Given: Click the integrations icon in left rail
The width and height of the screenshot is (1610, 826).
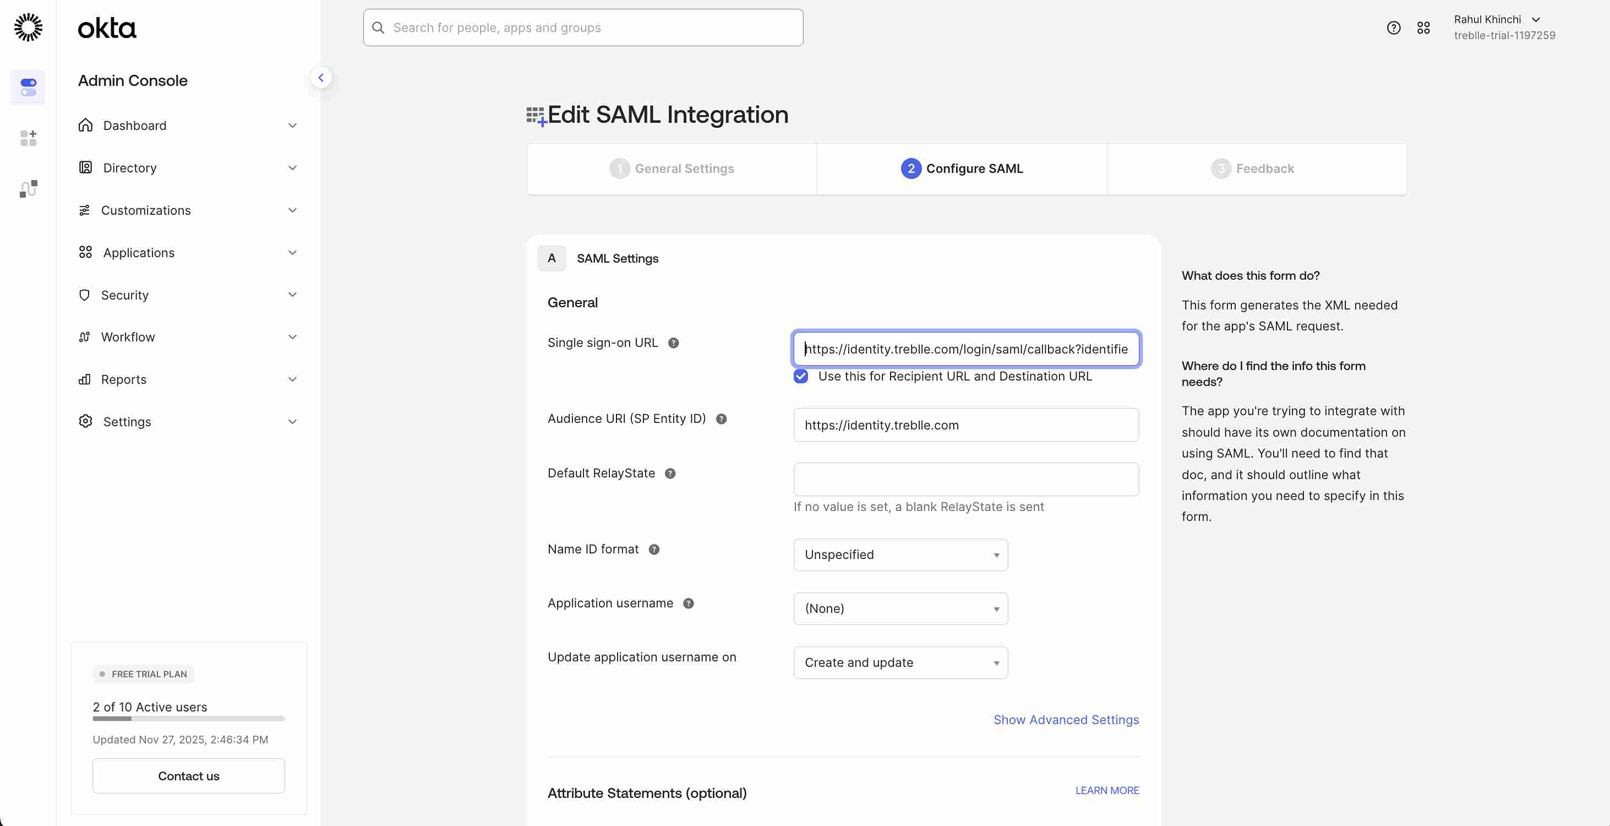Looking at the screenshot, I should [28, 188].
